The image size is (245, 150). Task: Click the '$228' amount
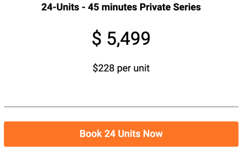103,68
